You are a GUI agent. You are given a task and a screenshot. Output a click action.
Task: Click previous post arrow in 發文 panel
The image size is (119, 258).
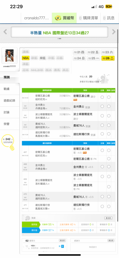[x=23, y=247]
